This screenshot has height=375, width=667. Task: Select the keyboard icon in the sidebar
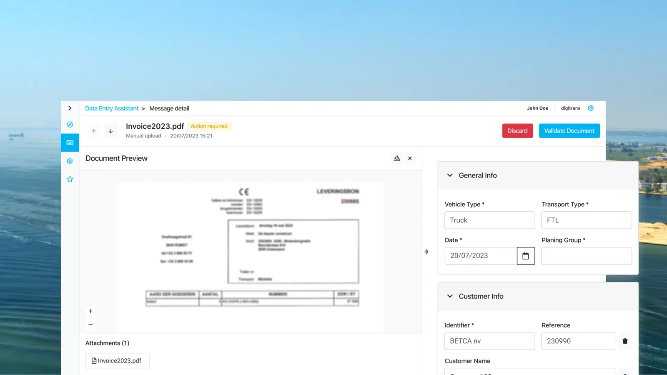pos(70,142)
